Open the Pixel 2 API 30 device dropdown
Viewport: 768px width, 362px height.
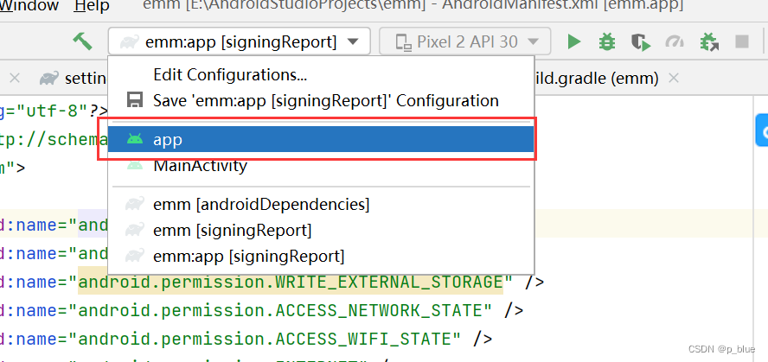[x=464, y=41]
